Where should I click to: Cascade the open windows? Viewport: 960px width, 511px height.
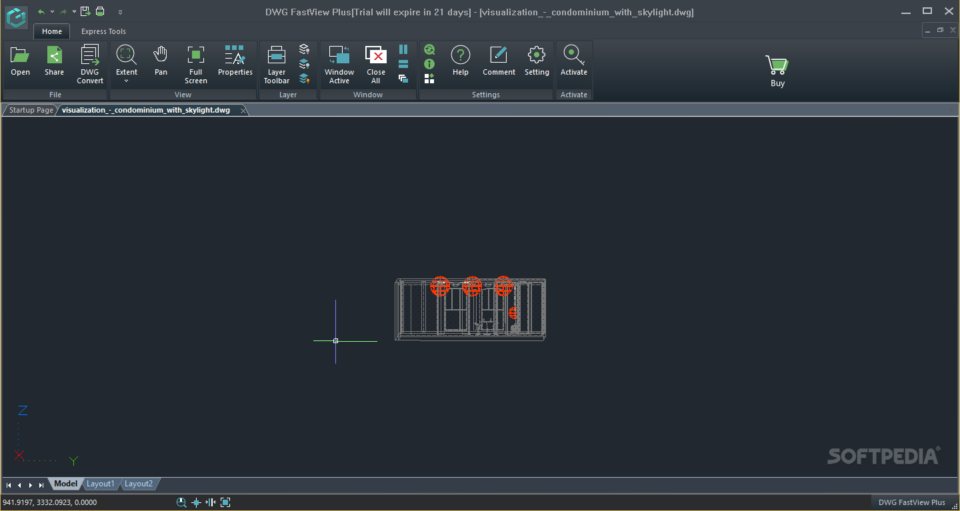tap(403, 79)
